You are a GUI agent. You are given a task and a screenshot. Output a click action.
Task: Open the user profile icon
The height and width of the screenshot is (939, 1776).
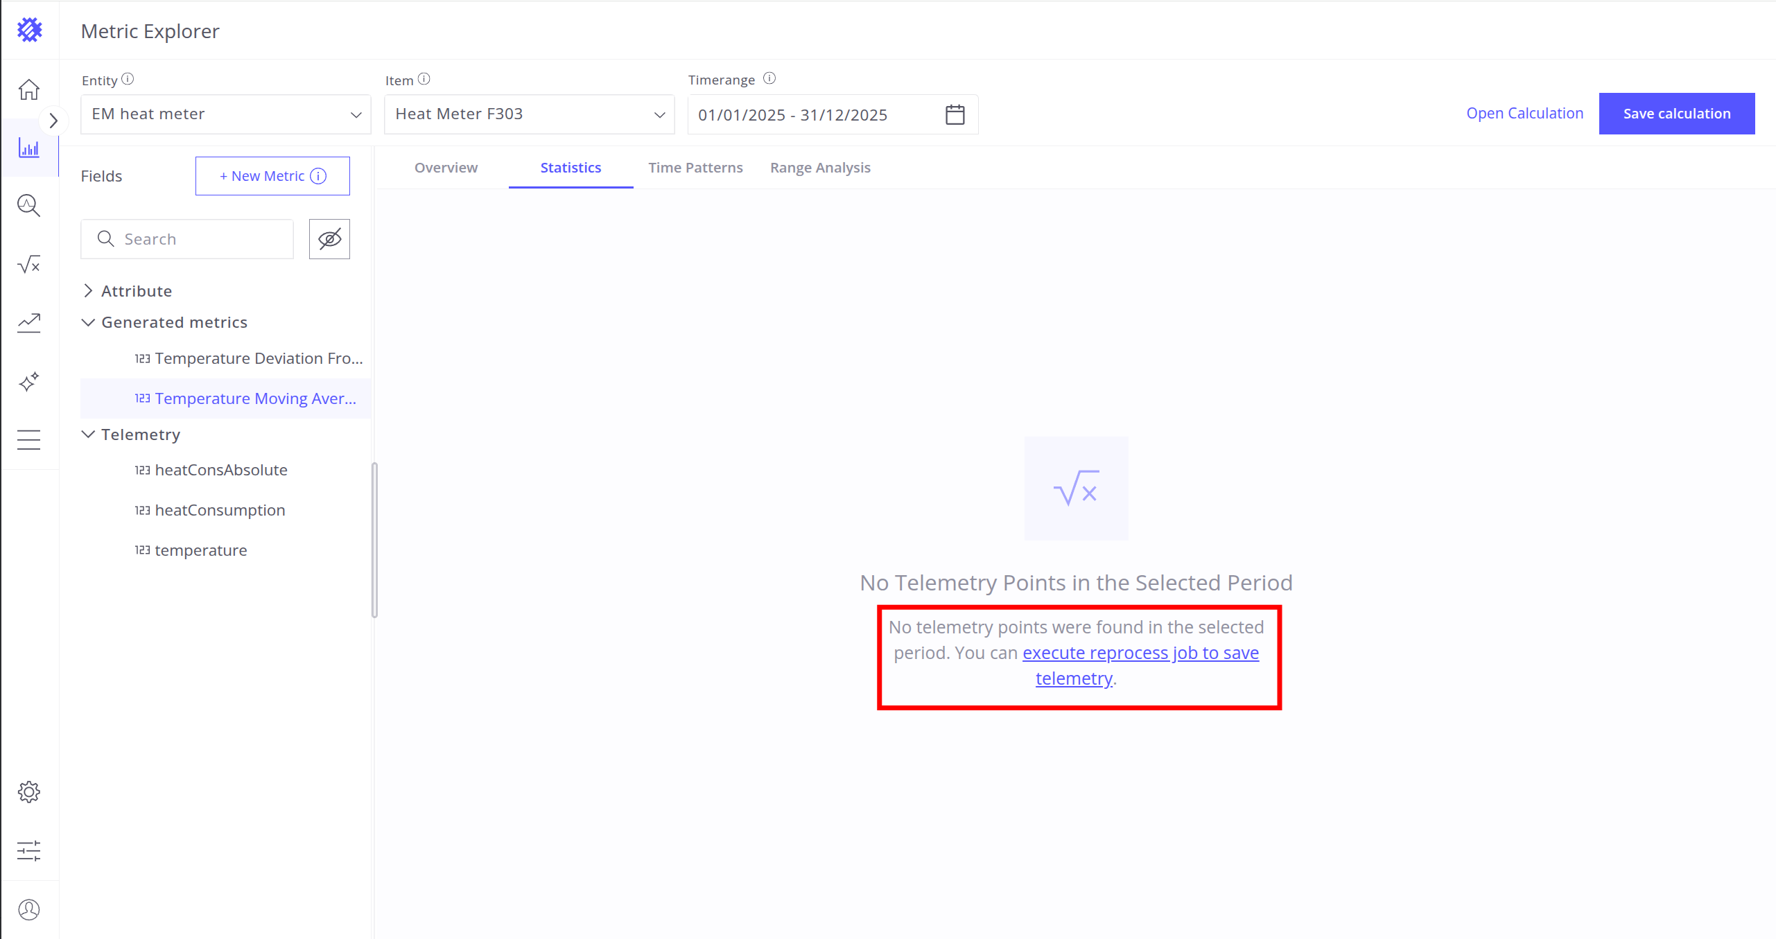pyautogui.click(x=29, y=909)
